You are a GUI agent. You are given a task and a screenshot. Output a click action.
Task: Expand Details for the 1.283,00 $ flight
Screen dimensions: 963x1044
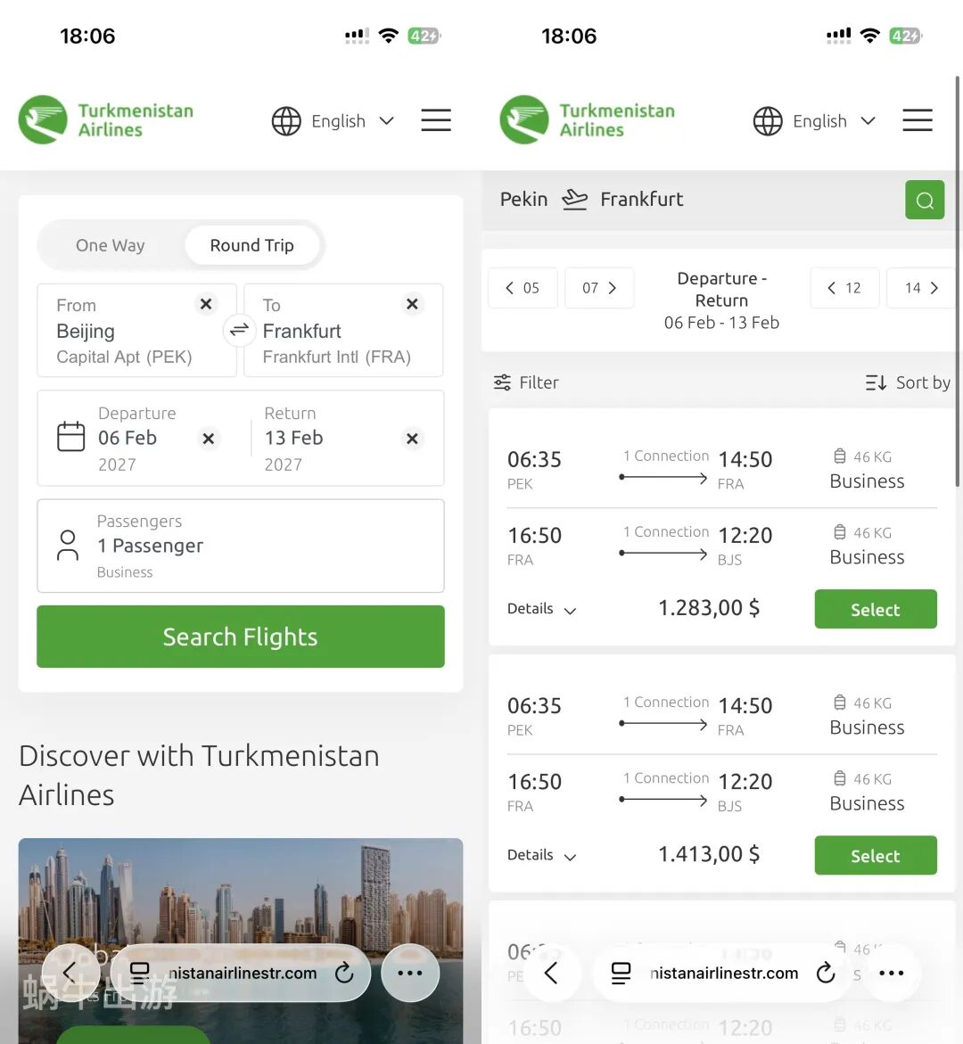click(x=541, y=609)
